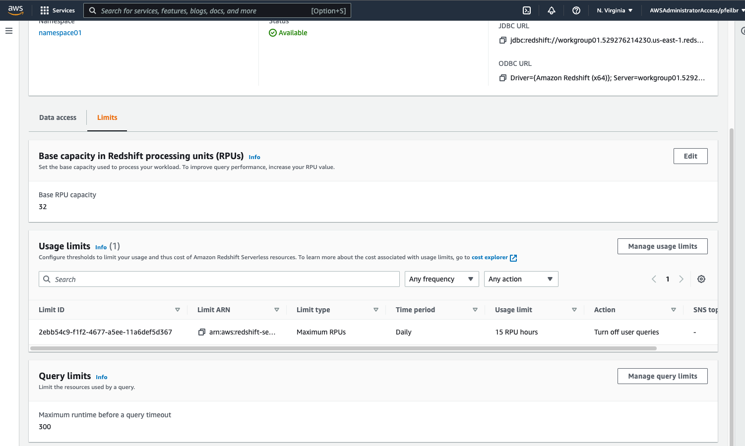Go to previous usage limits page
This screenshot has height=446, width=745.
click(x=654, y=279)
